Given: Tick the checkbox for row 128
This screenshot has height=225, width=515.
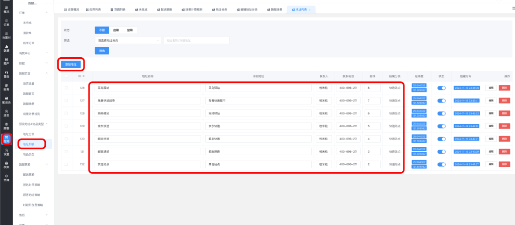Looking at the screenshot, I should coord(66,114).
